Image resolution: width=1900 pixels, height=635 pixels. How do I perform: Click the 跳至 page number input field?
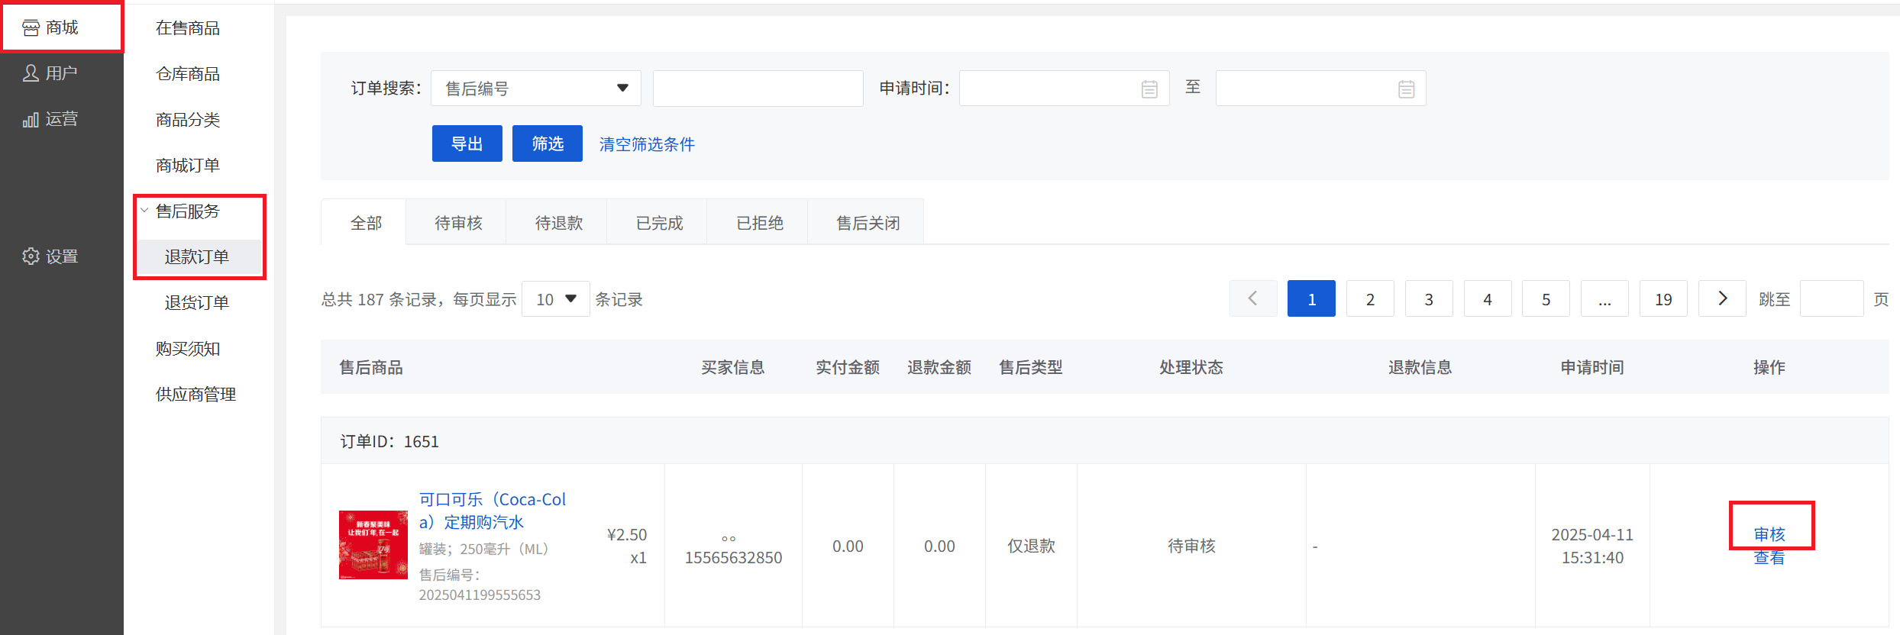pyautogui.click(x=1831, y=299)
